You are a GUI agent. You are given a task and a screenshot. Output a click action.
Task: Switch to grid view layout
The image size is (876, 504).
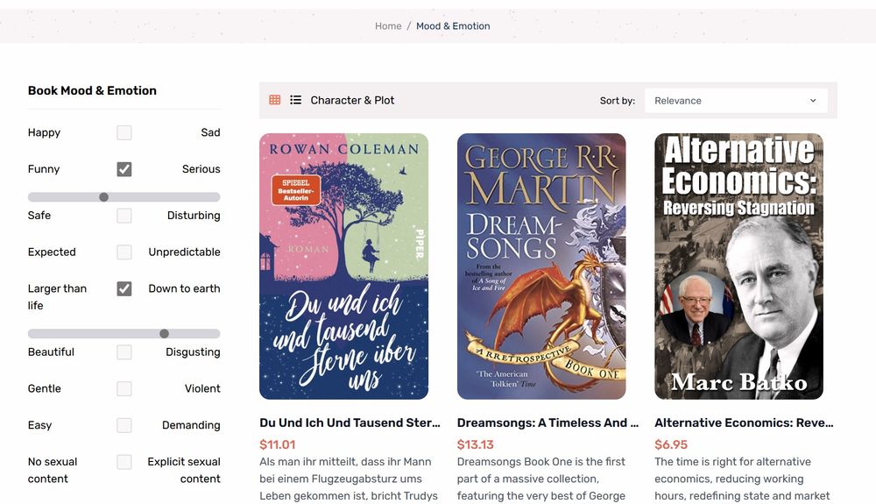click(x=274, y=100)
